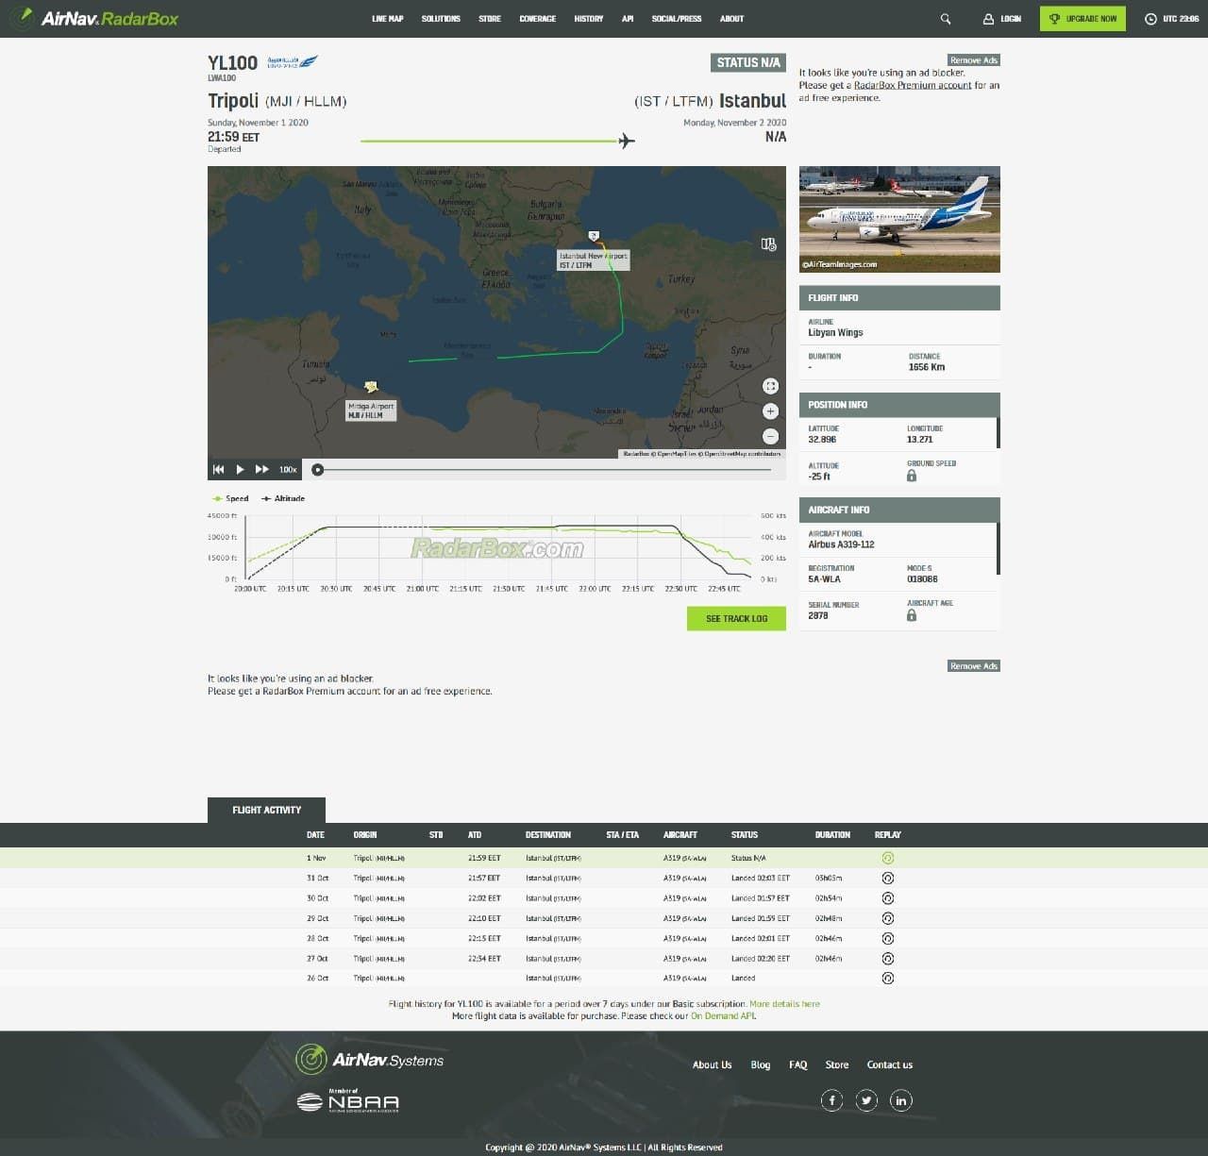
Task: Toggle Speed series in chart legend
Action: coord(231,498)
